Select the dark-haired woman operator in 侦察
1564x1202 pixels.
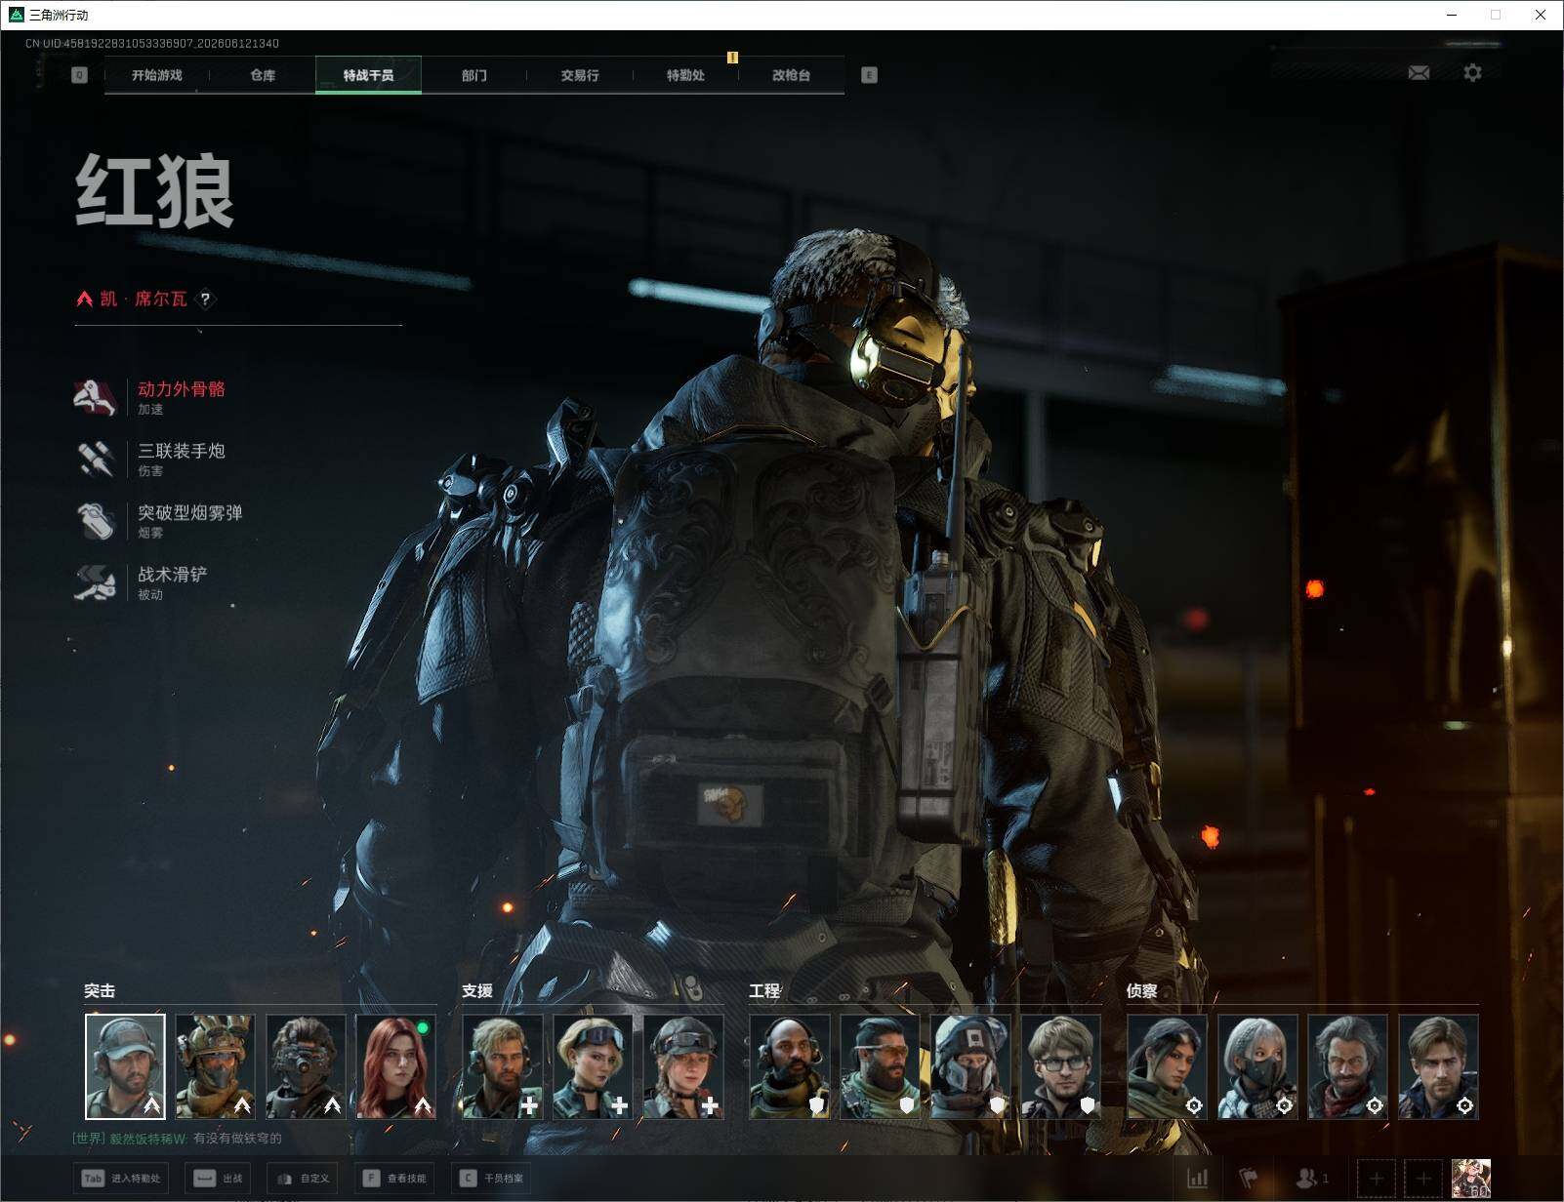tap(1168, 1066)
